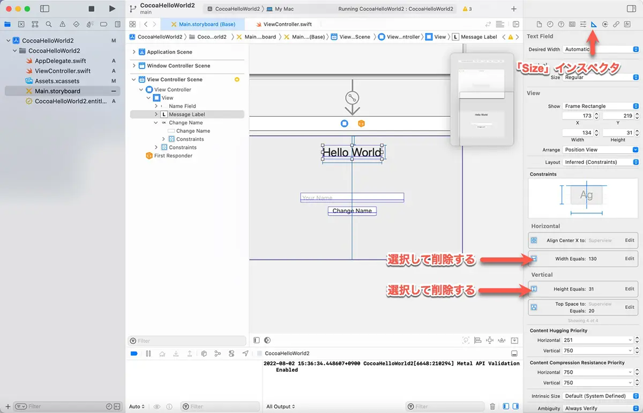Open the Add New Constraints tool
This screenshot has width=643, height=413.
490,340
